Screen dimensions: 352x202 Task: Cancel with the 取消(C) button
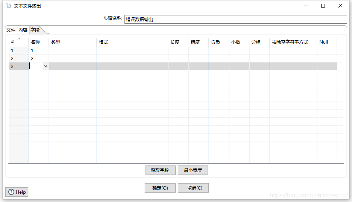coord(193,188)
